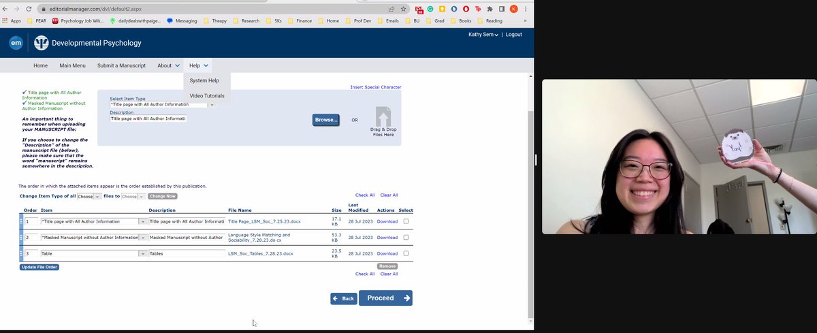Click the upload Description text field

click(x=148, y=118)
